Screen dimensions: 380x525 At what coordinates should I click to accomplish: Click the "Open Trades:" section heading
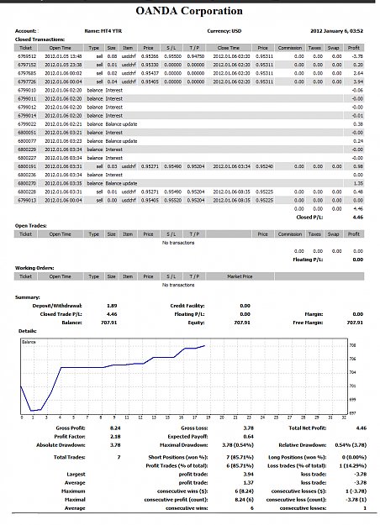31,226
